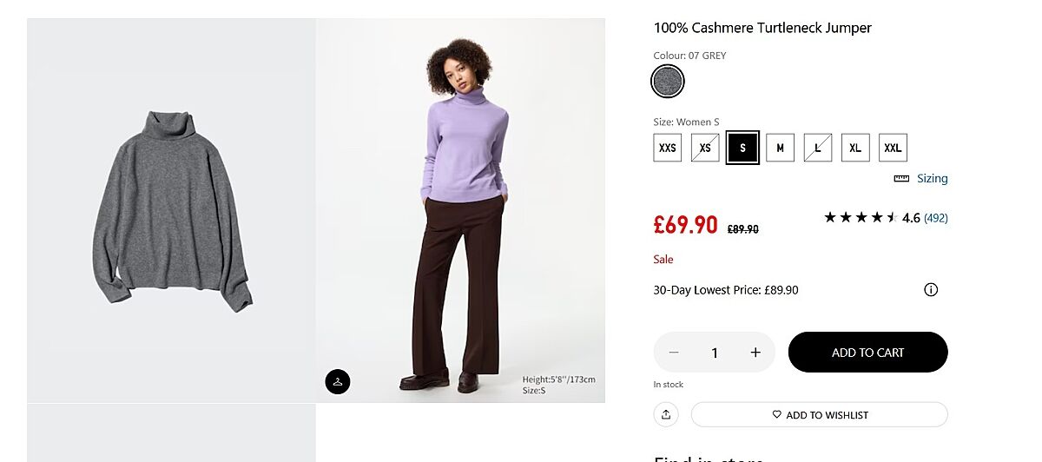1042x462 pixels.
Task: Open the Sizing guide link
Action: pyautogui.click(x=932, y=179)
